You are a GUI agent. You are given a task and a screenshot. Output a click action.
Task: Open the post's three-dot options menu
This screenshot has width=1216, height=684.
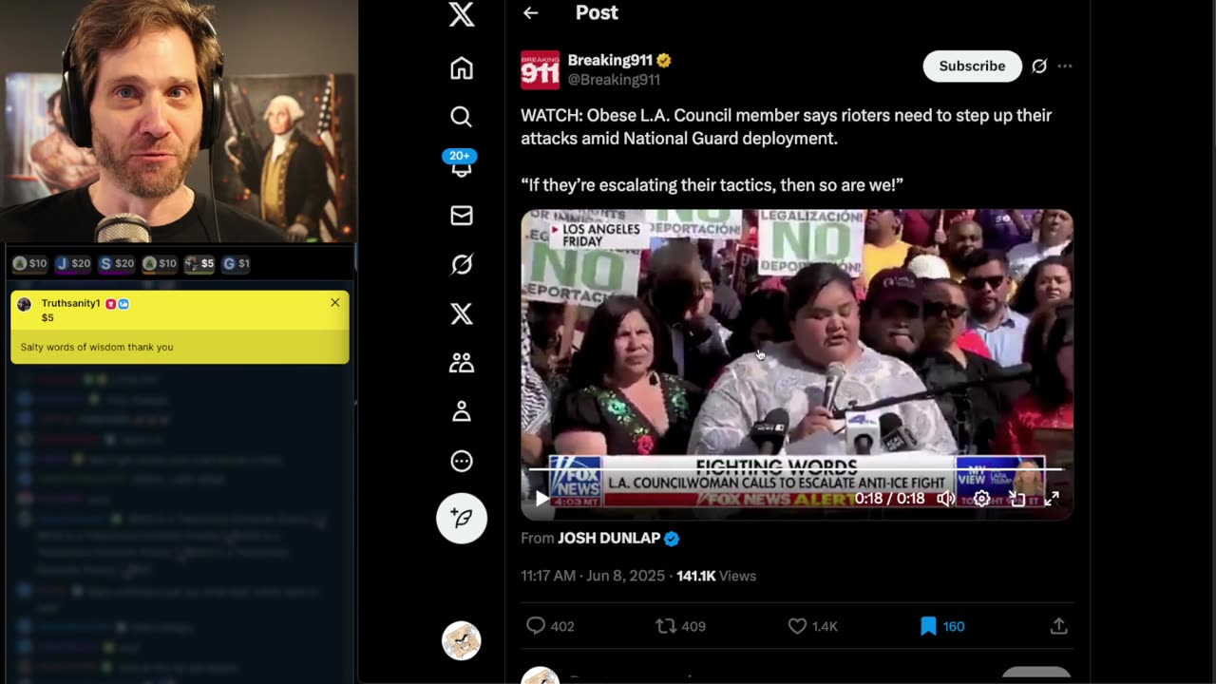coord(1065,66)
